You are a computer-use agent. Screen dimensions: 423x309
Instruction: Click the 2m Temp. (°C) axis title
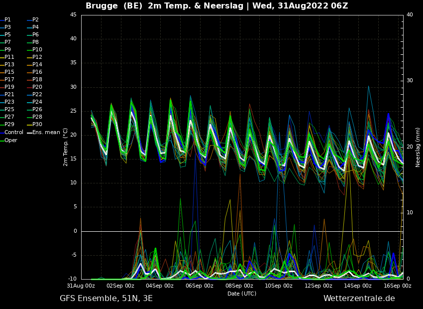pos(66,147)
